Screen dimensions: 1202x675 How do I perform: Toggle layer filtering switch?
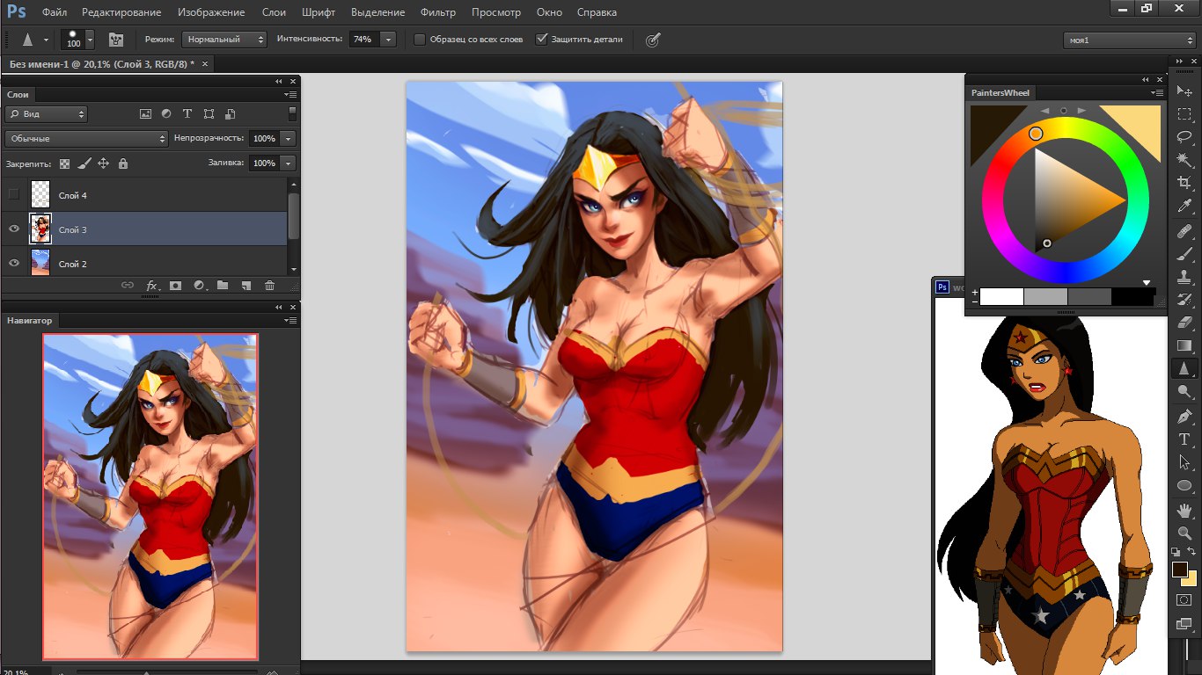click(292, 113)
